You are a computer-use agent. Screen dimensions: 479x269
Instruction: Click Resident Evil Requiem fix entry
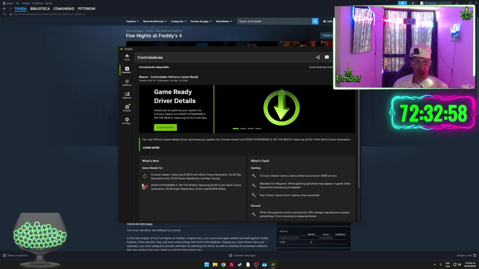coord(301,185)
